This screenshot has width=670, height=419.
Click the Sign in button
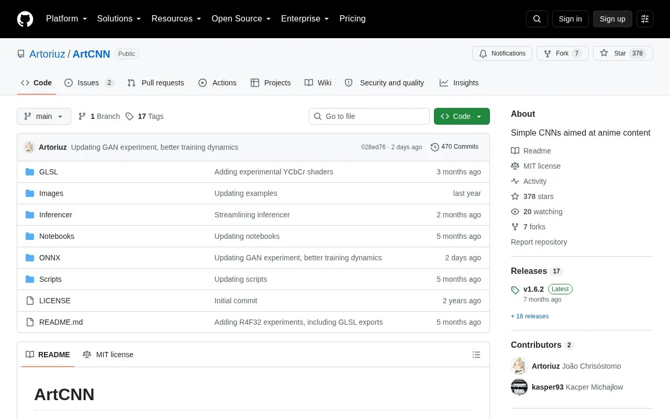coord(570,19)
